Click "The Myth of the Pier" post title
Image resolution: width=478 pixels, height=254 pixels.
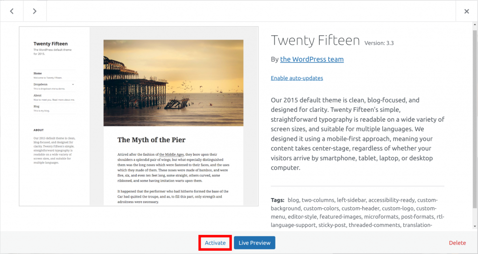pos(151,140)
